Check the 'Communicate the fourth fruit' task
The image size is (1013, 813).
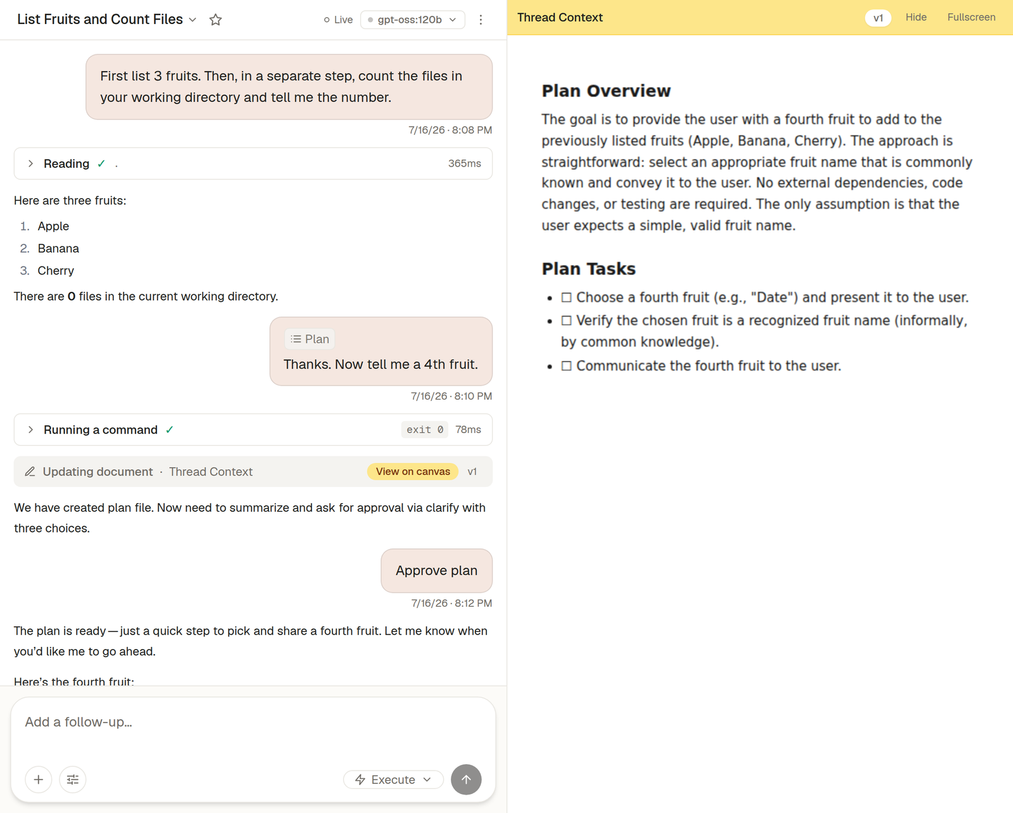[566, 366]
